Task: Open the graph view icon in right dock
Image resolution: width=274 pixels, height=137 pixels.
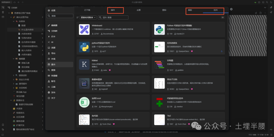Action: [x=271, y=8]
